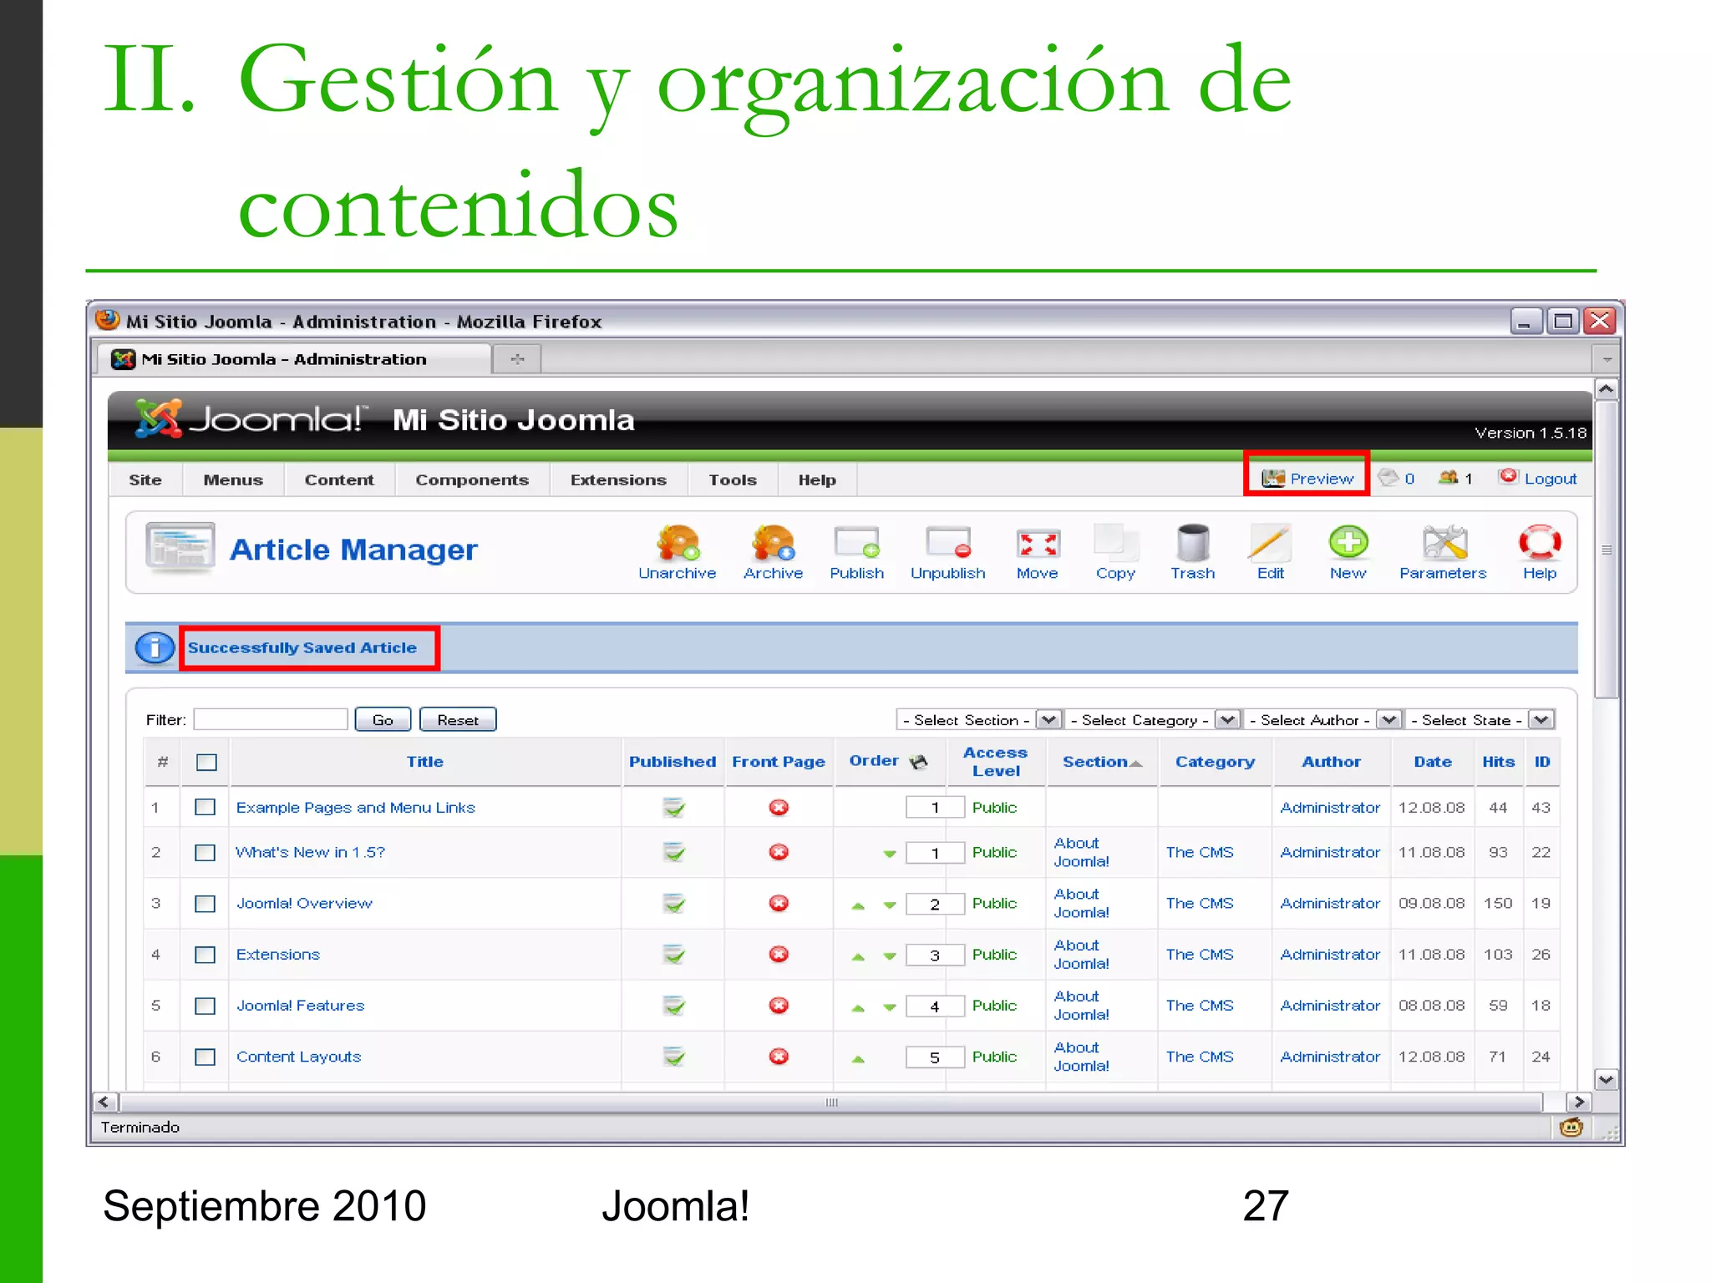Screen dimensions: 1711x1283
Task: Open the Help lifebuoy icon
Action: (1540, 544)
